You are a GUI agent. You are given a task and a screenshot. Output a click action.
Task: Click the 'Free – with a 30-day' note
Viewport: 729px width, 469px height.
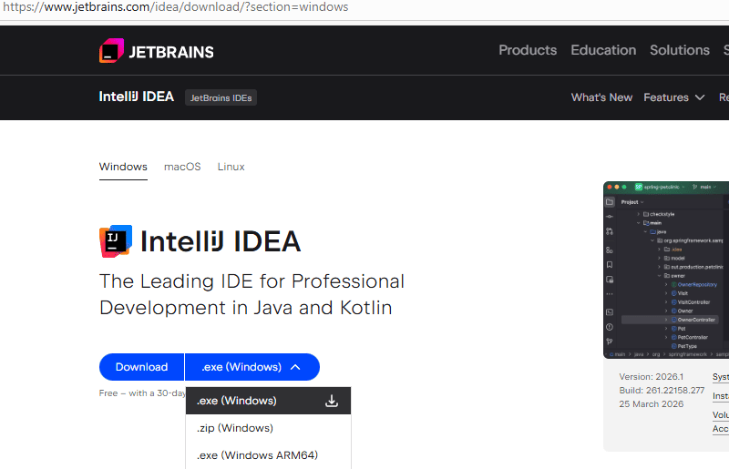(x=142, y=393)
